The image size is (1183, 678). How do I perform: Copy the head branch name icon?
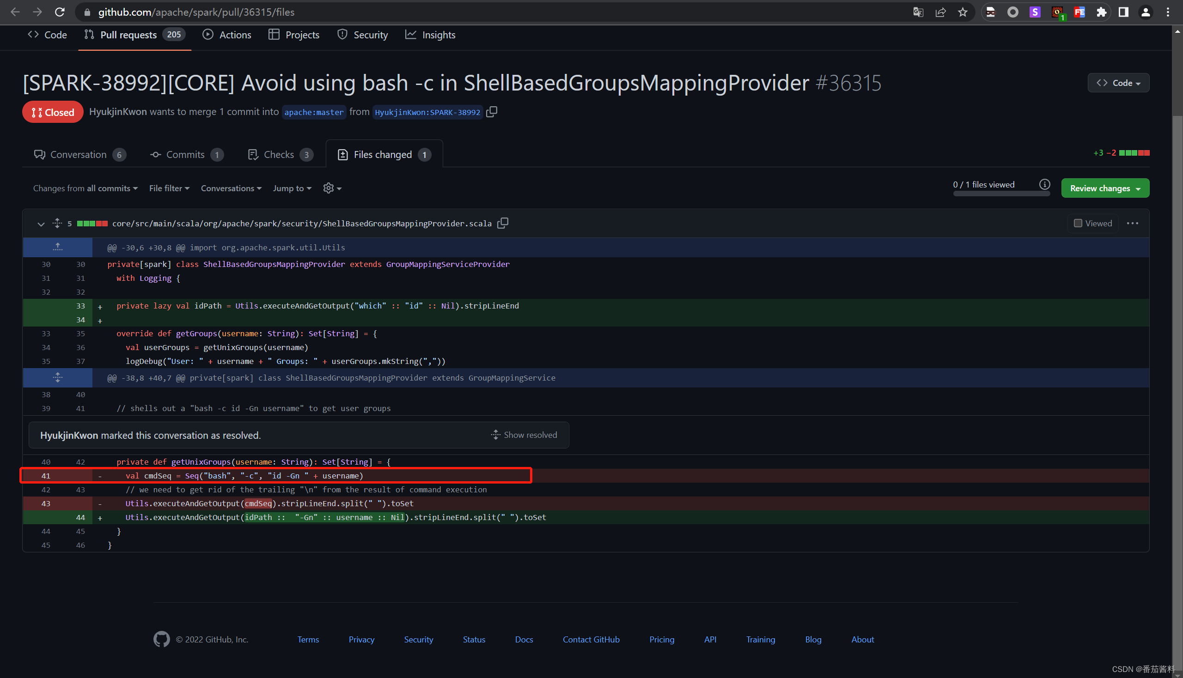point(492,112)
